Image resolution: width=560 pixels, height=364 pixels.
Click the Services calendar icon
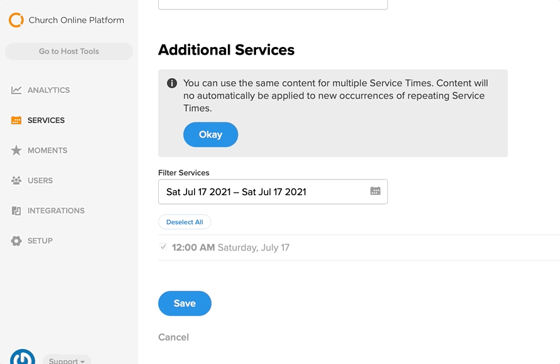pos(16,120)
